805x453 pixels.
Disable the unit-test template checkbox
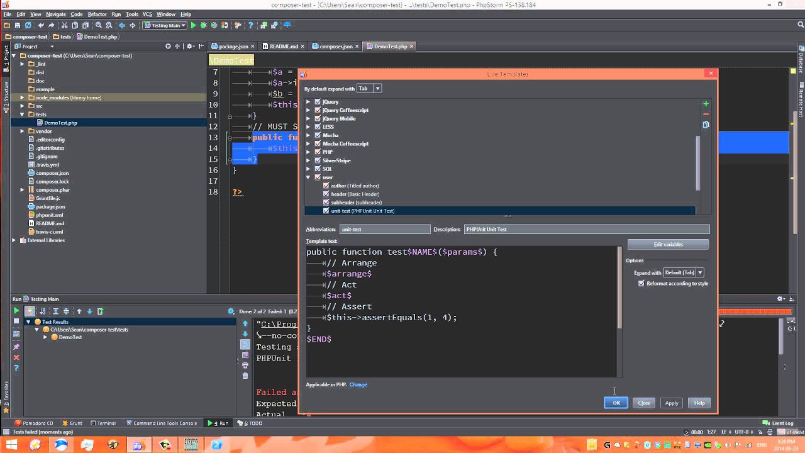click(x=326, y=211)
